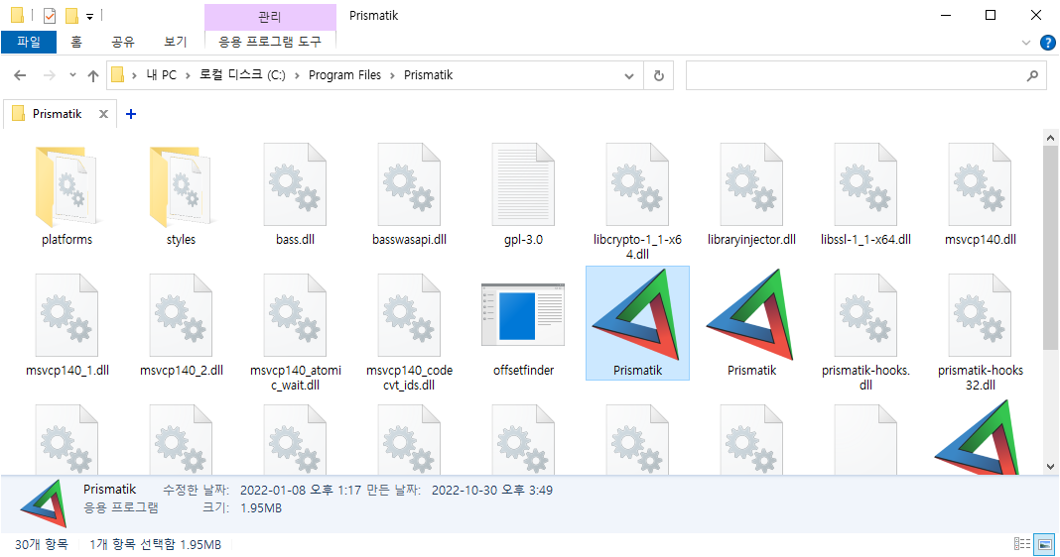Select prismatik-hooks32.dll file icon
This screenshot has height=557, width=1060.
[x=981, y=315]
